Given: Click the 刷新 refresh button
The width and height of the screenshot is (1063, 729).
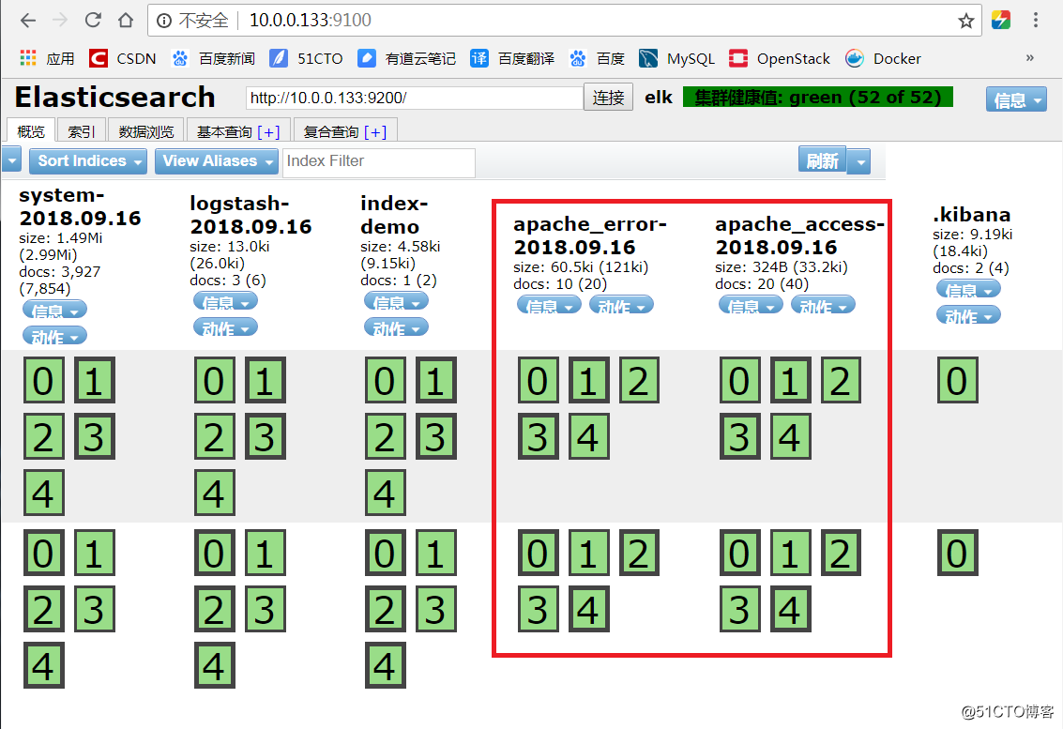Looking at the screenshot, I should [x=822, y=160].
